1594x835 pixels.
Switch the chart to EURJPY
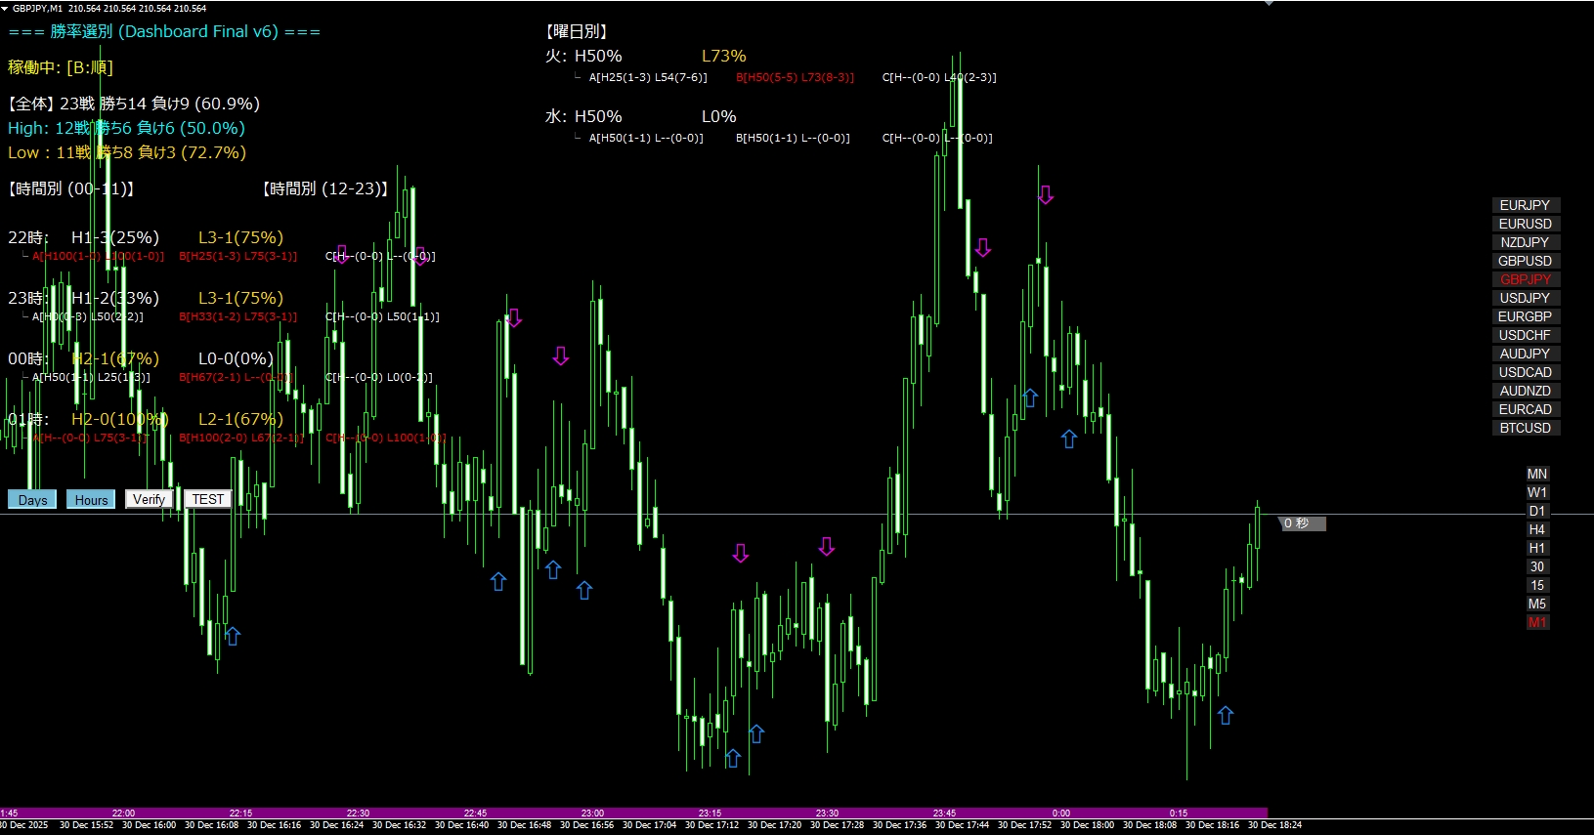[1525, 205]
